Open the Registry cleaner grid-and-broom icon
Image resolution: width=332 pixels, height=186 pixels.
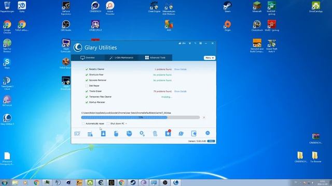[90, 134]
